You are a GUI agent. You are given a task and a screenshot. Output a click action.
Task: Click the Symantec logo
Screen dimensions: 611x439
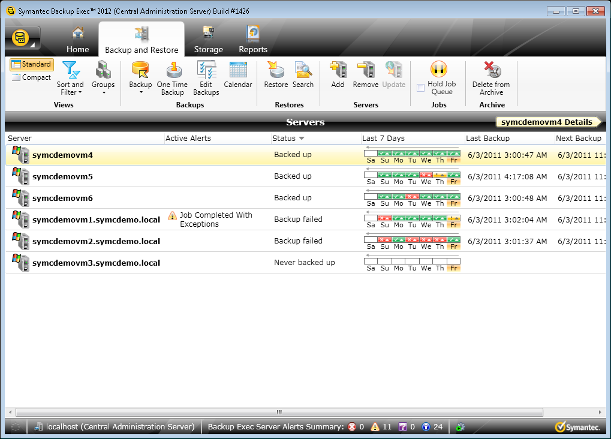pyautogui.click(x=577, y=427)
